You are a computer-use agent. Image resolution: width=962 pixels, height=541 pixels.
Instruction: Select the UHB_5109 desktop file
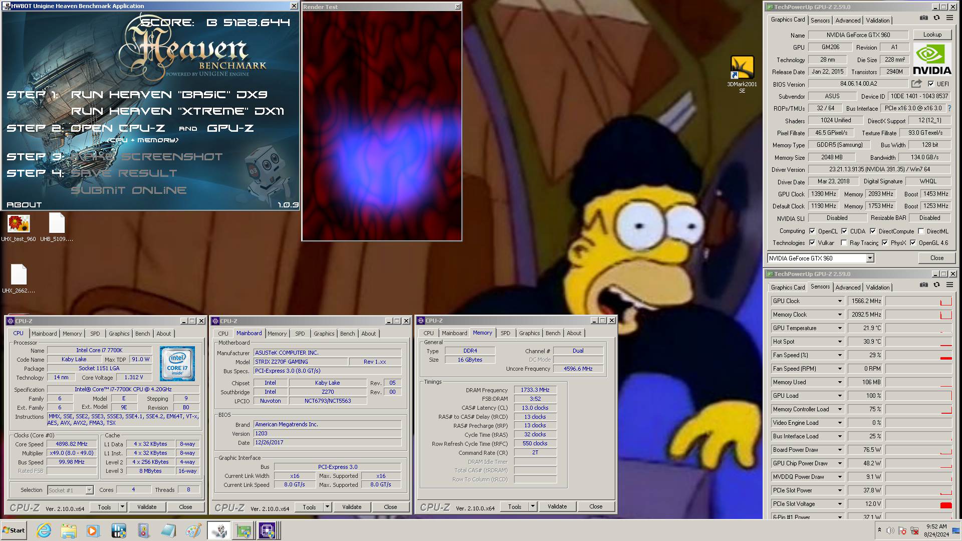tap(57, 228)
